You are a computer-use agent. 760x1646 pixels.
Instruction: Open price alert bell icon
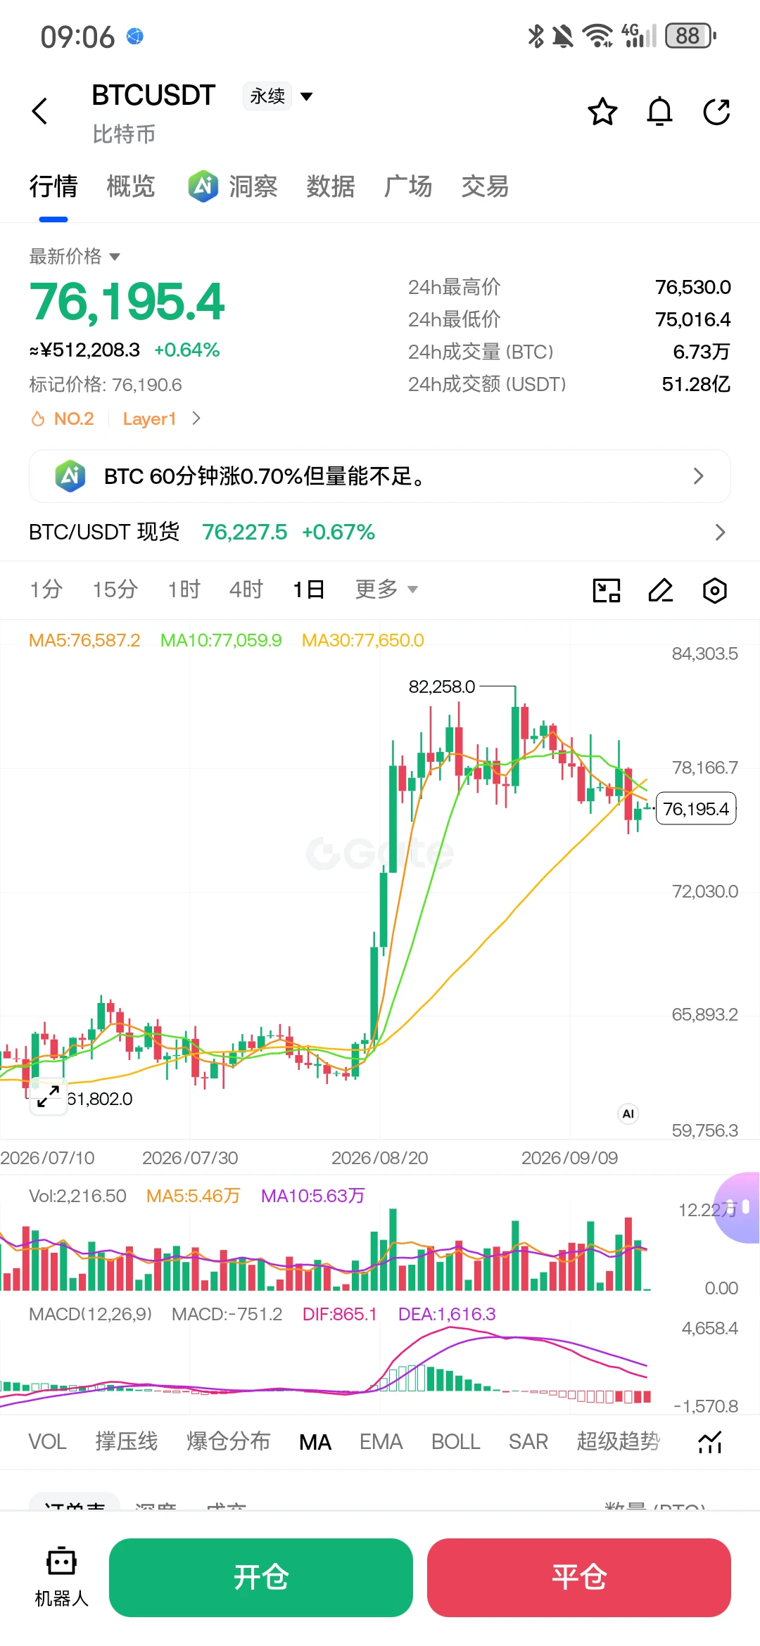(x=659, y=112)
